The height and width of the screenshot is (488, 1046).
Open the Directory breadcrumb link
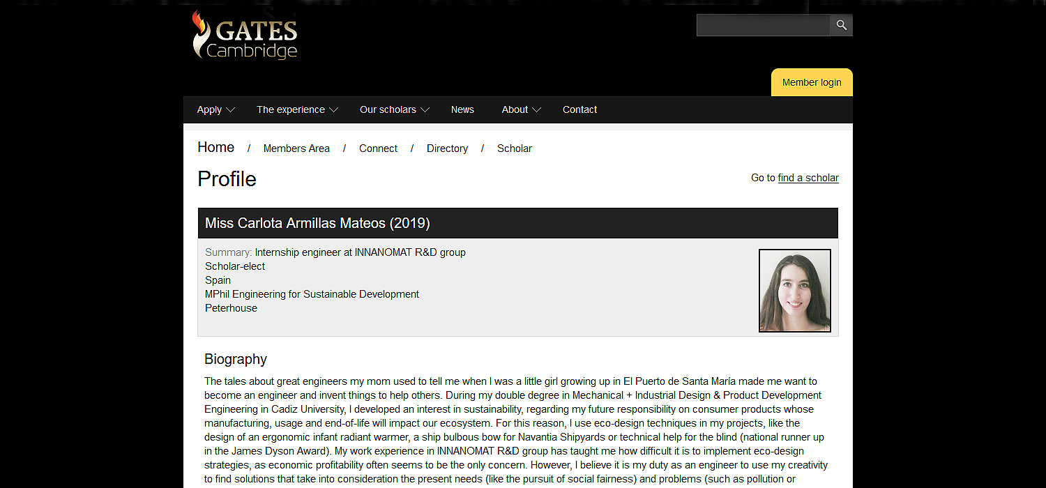click(447, 148)
